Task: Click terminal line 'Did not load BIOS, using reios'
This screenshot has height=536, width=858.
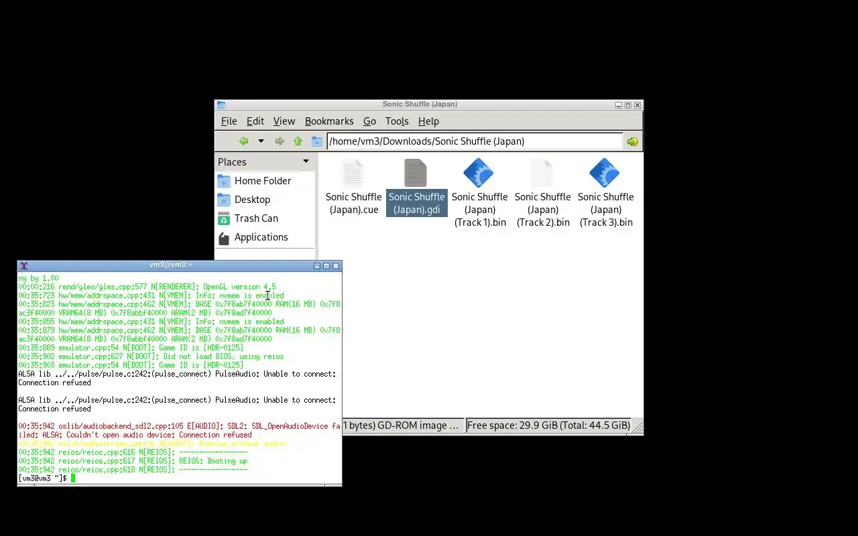Action: pyautogui.click(x=223, y=356)
